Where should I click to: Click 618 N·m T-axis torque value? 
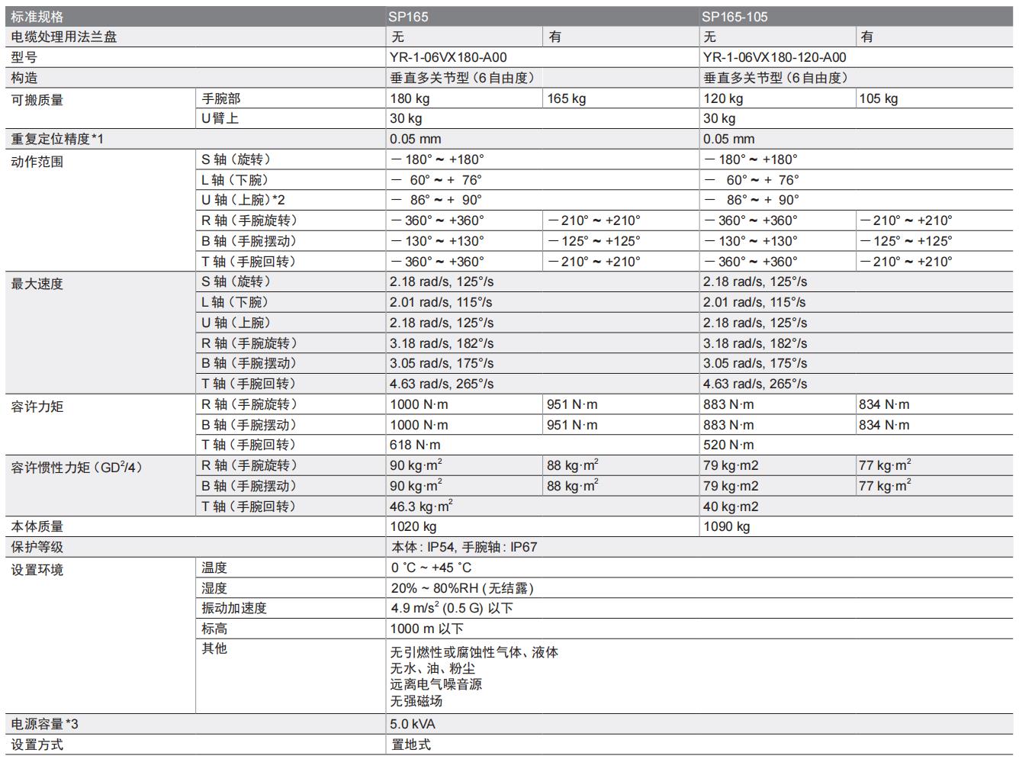(x=416, y=445)
